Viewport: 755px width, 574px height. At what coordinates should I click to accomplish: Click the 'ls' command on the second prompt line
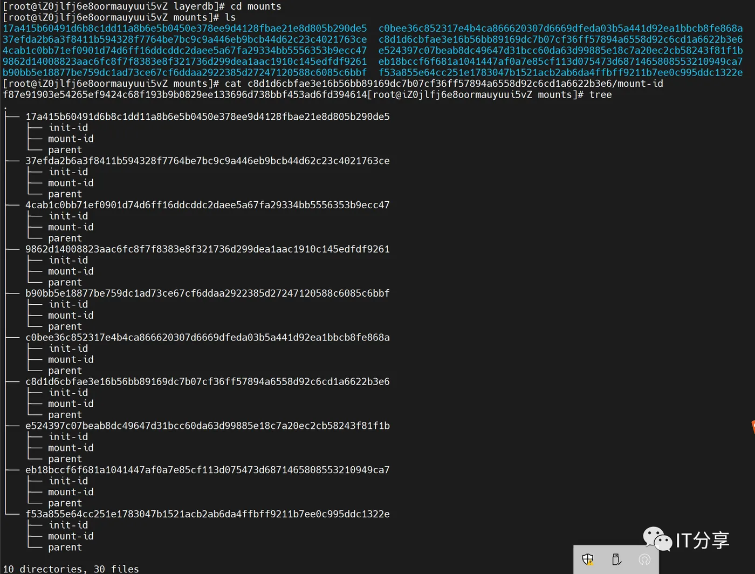[230, 17]
